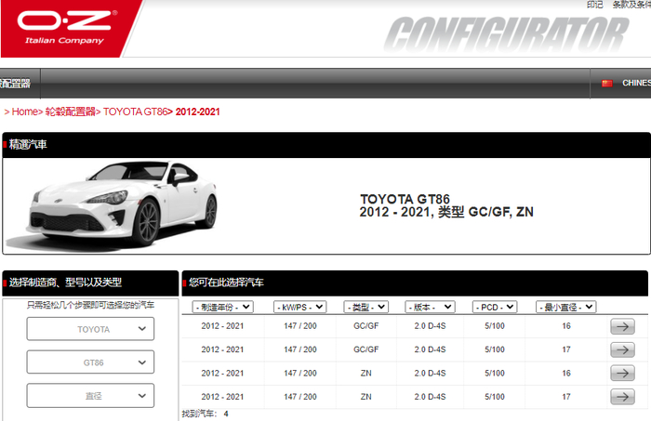Click the 找到汽车: 4 result count
The width and height of the screenshot is (651, 421).
coord(206,414)
